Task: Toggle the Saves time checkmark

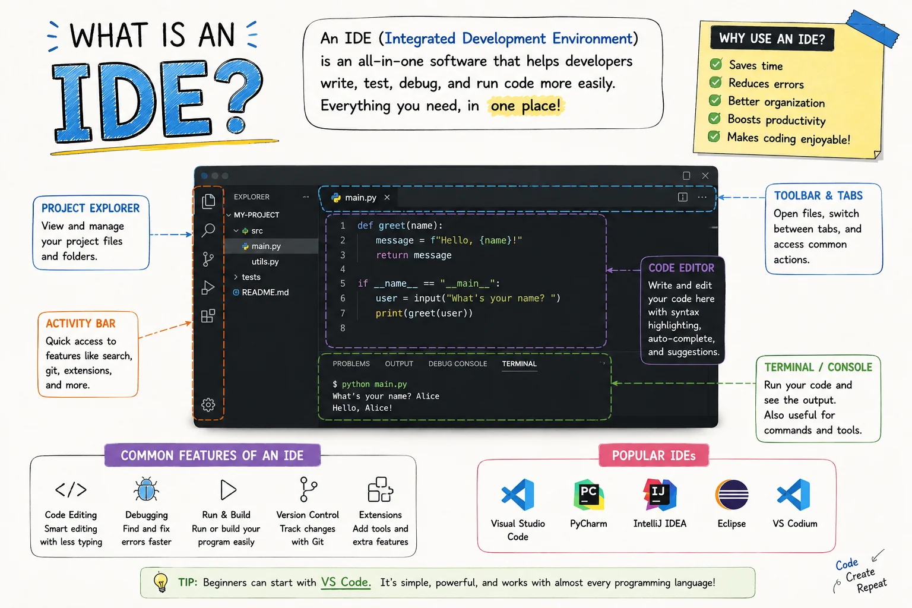Action: tap(716, 64)
